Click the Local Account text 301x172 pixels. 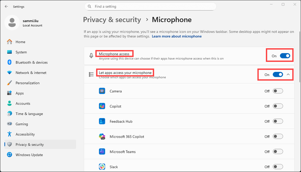point(32,25)
